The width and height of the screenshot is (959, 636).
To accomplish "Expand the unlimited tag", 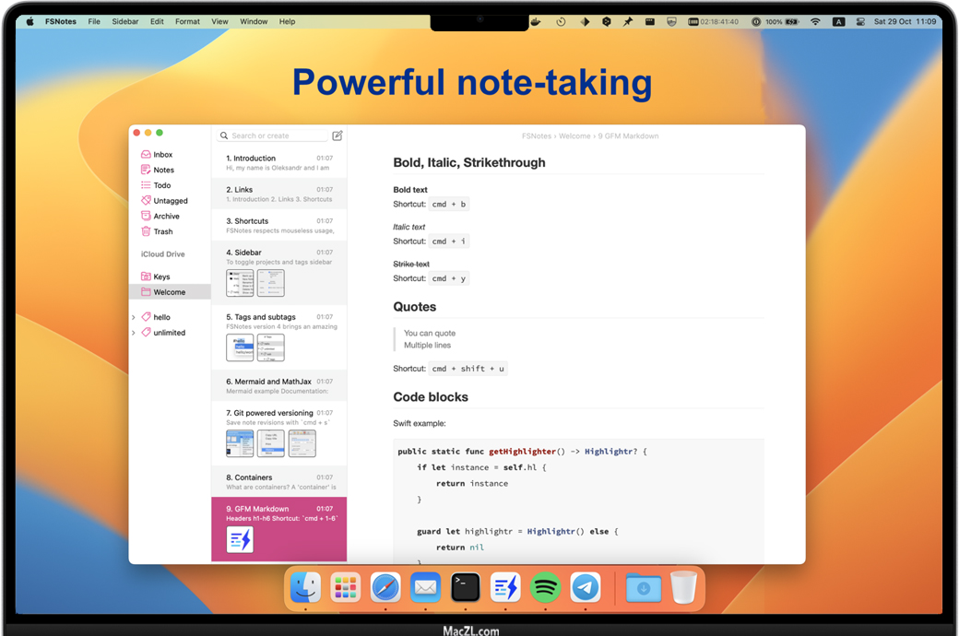I will click(134, 333).
